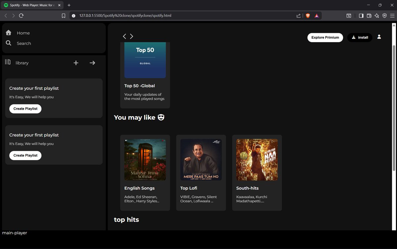The image size is (397, 249).
Task: Click the page vertical scrollbar thumb
Action: point(394,108)
